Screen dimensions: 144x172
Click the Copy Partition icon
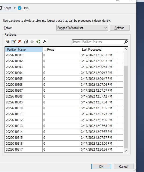(x=26, y=42)
